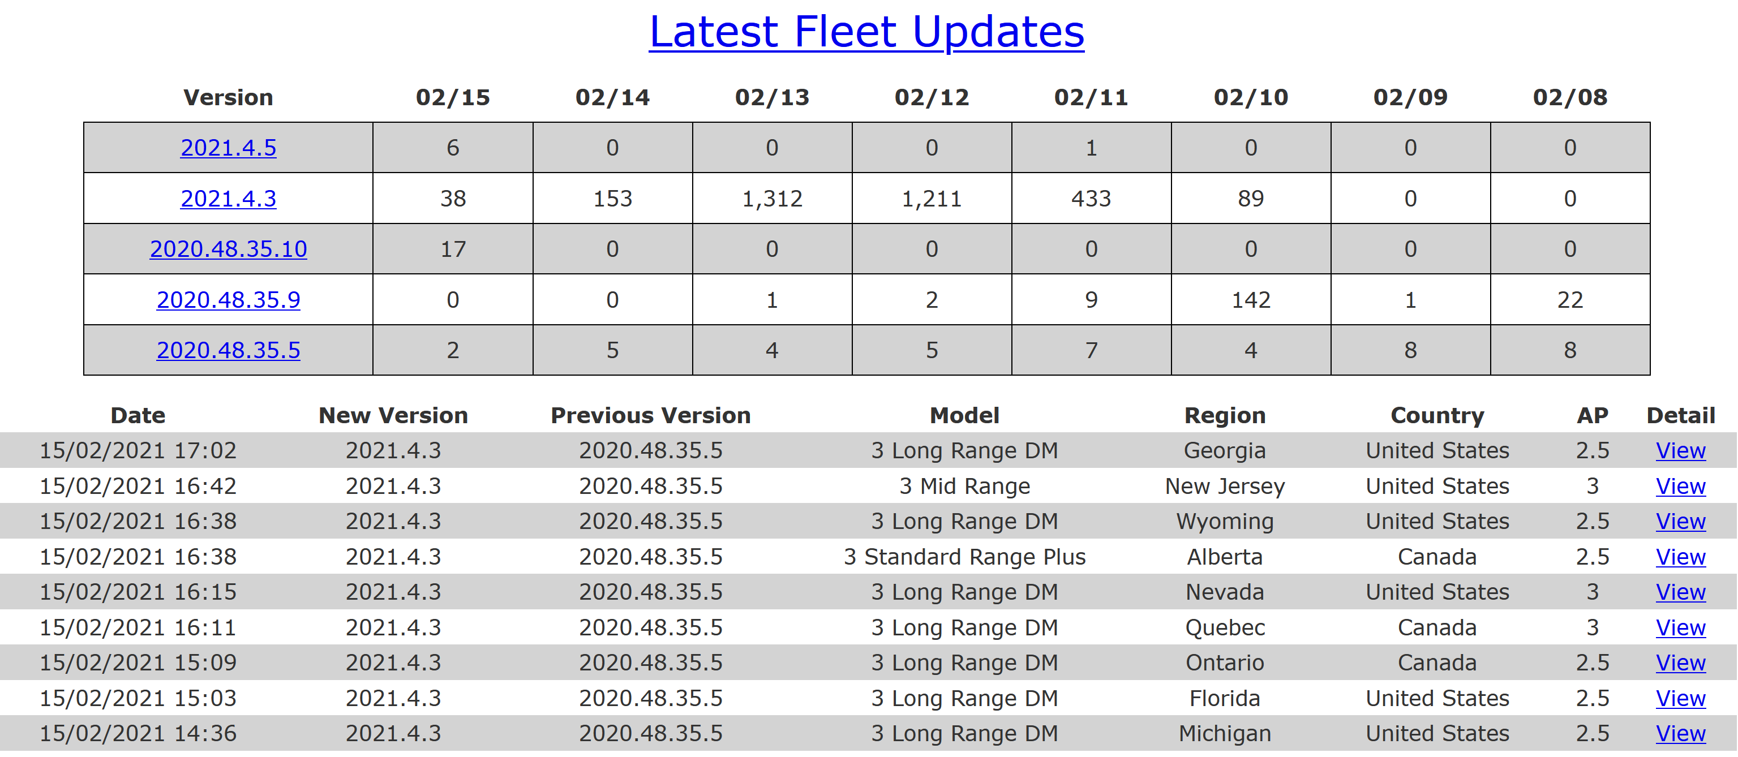The image size is (1738, 757).
Task: Click the 02/15 date column header
Action: (x=453, y=98)
